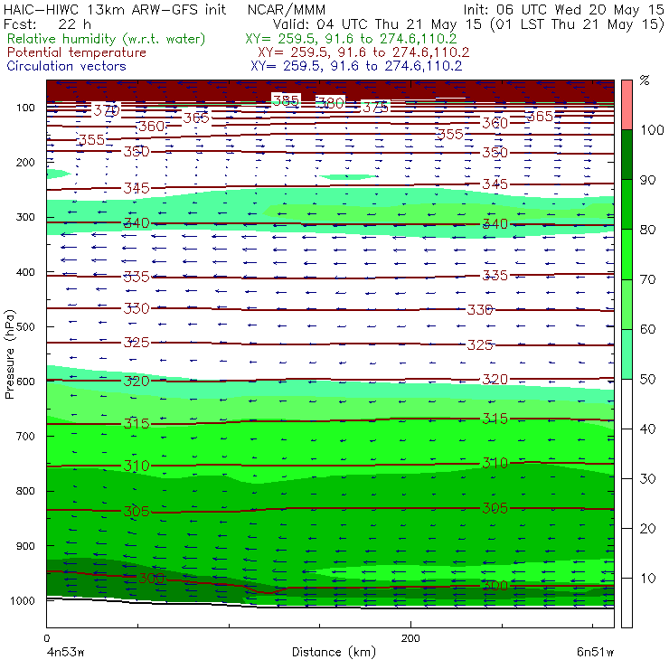Click the 'Distance (km)' x-axis title
The width and height of the screenshot is (669, 669).
click(x=334, y=652)
